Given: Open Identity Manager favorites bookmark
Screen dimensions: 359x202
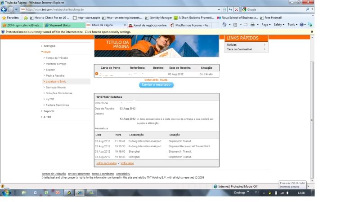Looking at the screenshot, I should [x=158, y=18].
